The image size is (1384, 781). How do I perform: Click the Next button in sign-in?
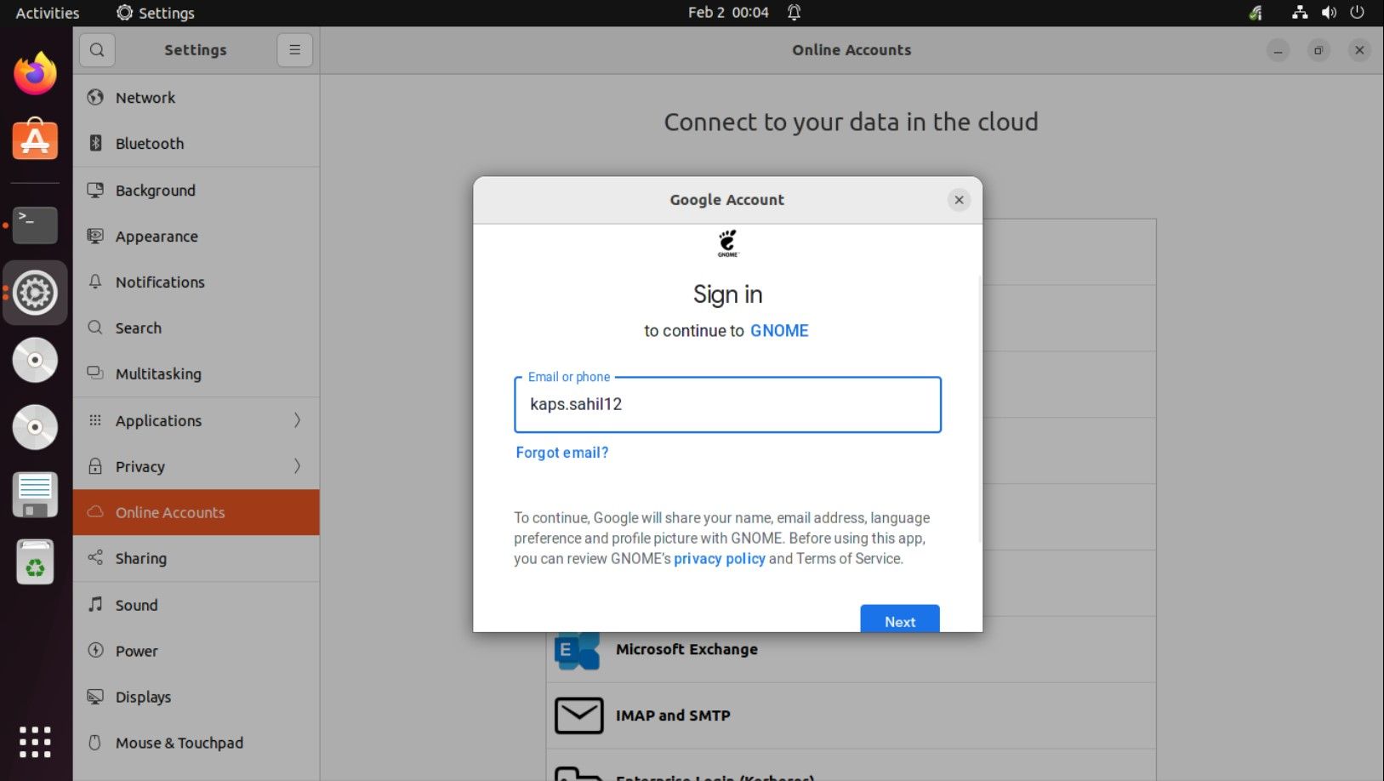coord(899,620)
